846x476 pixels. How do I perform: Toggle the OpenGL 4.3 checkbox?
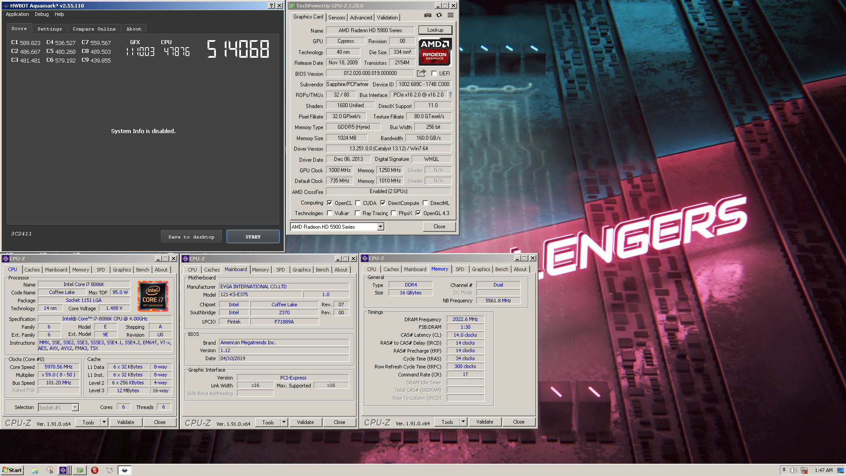click(418, 213)
